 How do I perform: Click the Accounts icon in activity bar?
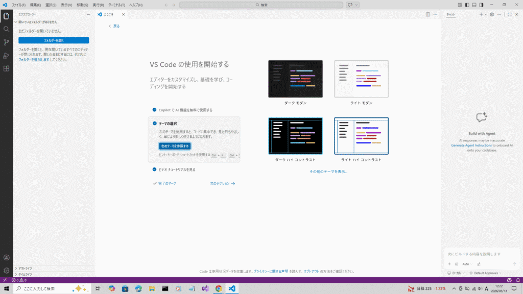[6, 258]
